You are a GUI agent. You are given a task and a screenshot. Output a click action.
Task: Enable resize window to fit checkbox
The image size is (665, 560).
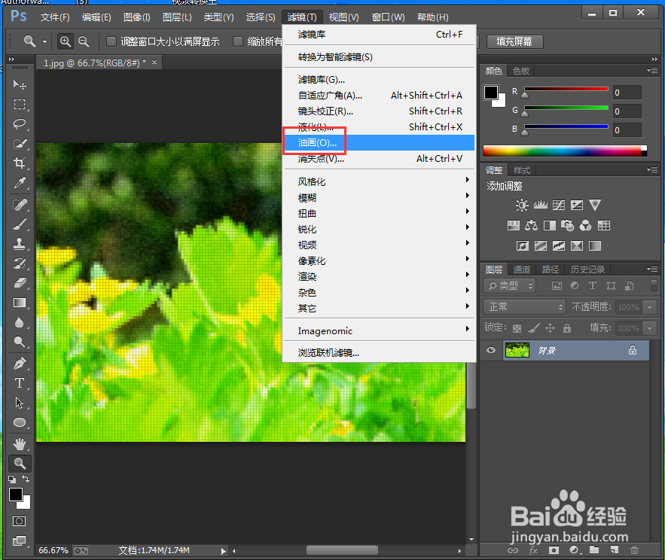111,41
